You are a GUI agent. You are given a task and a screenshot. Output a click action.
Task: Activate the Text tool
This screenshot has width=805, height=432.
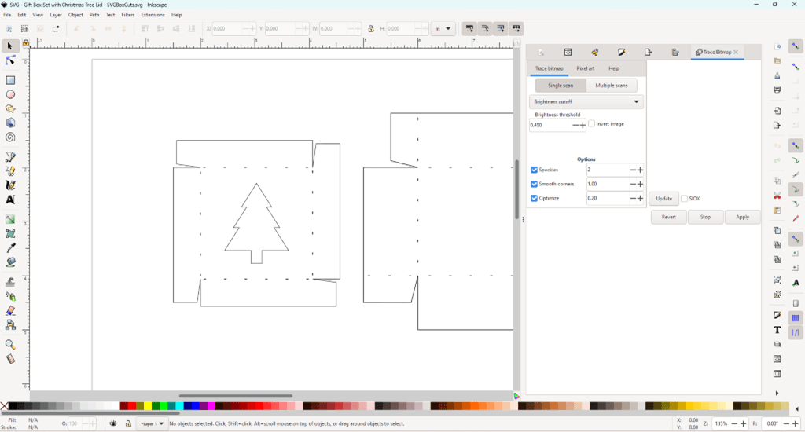10,200
